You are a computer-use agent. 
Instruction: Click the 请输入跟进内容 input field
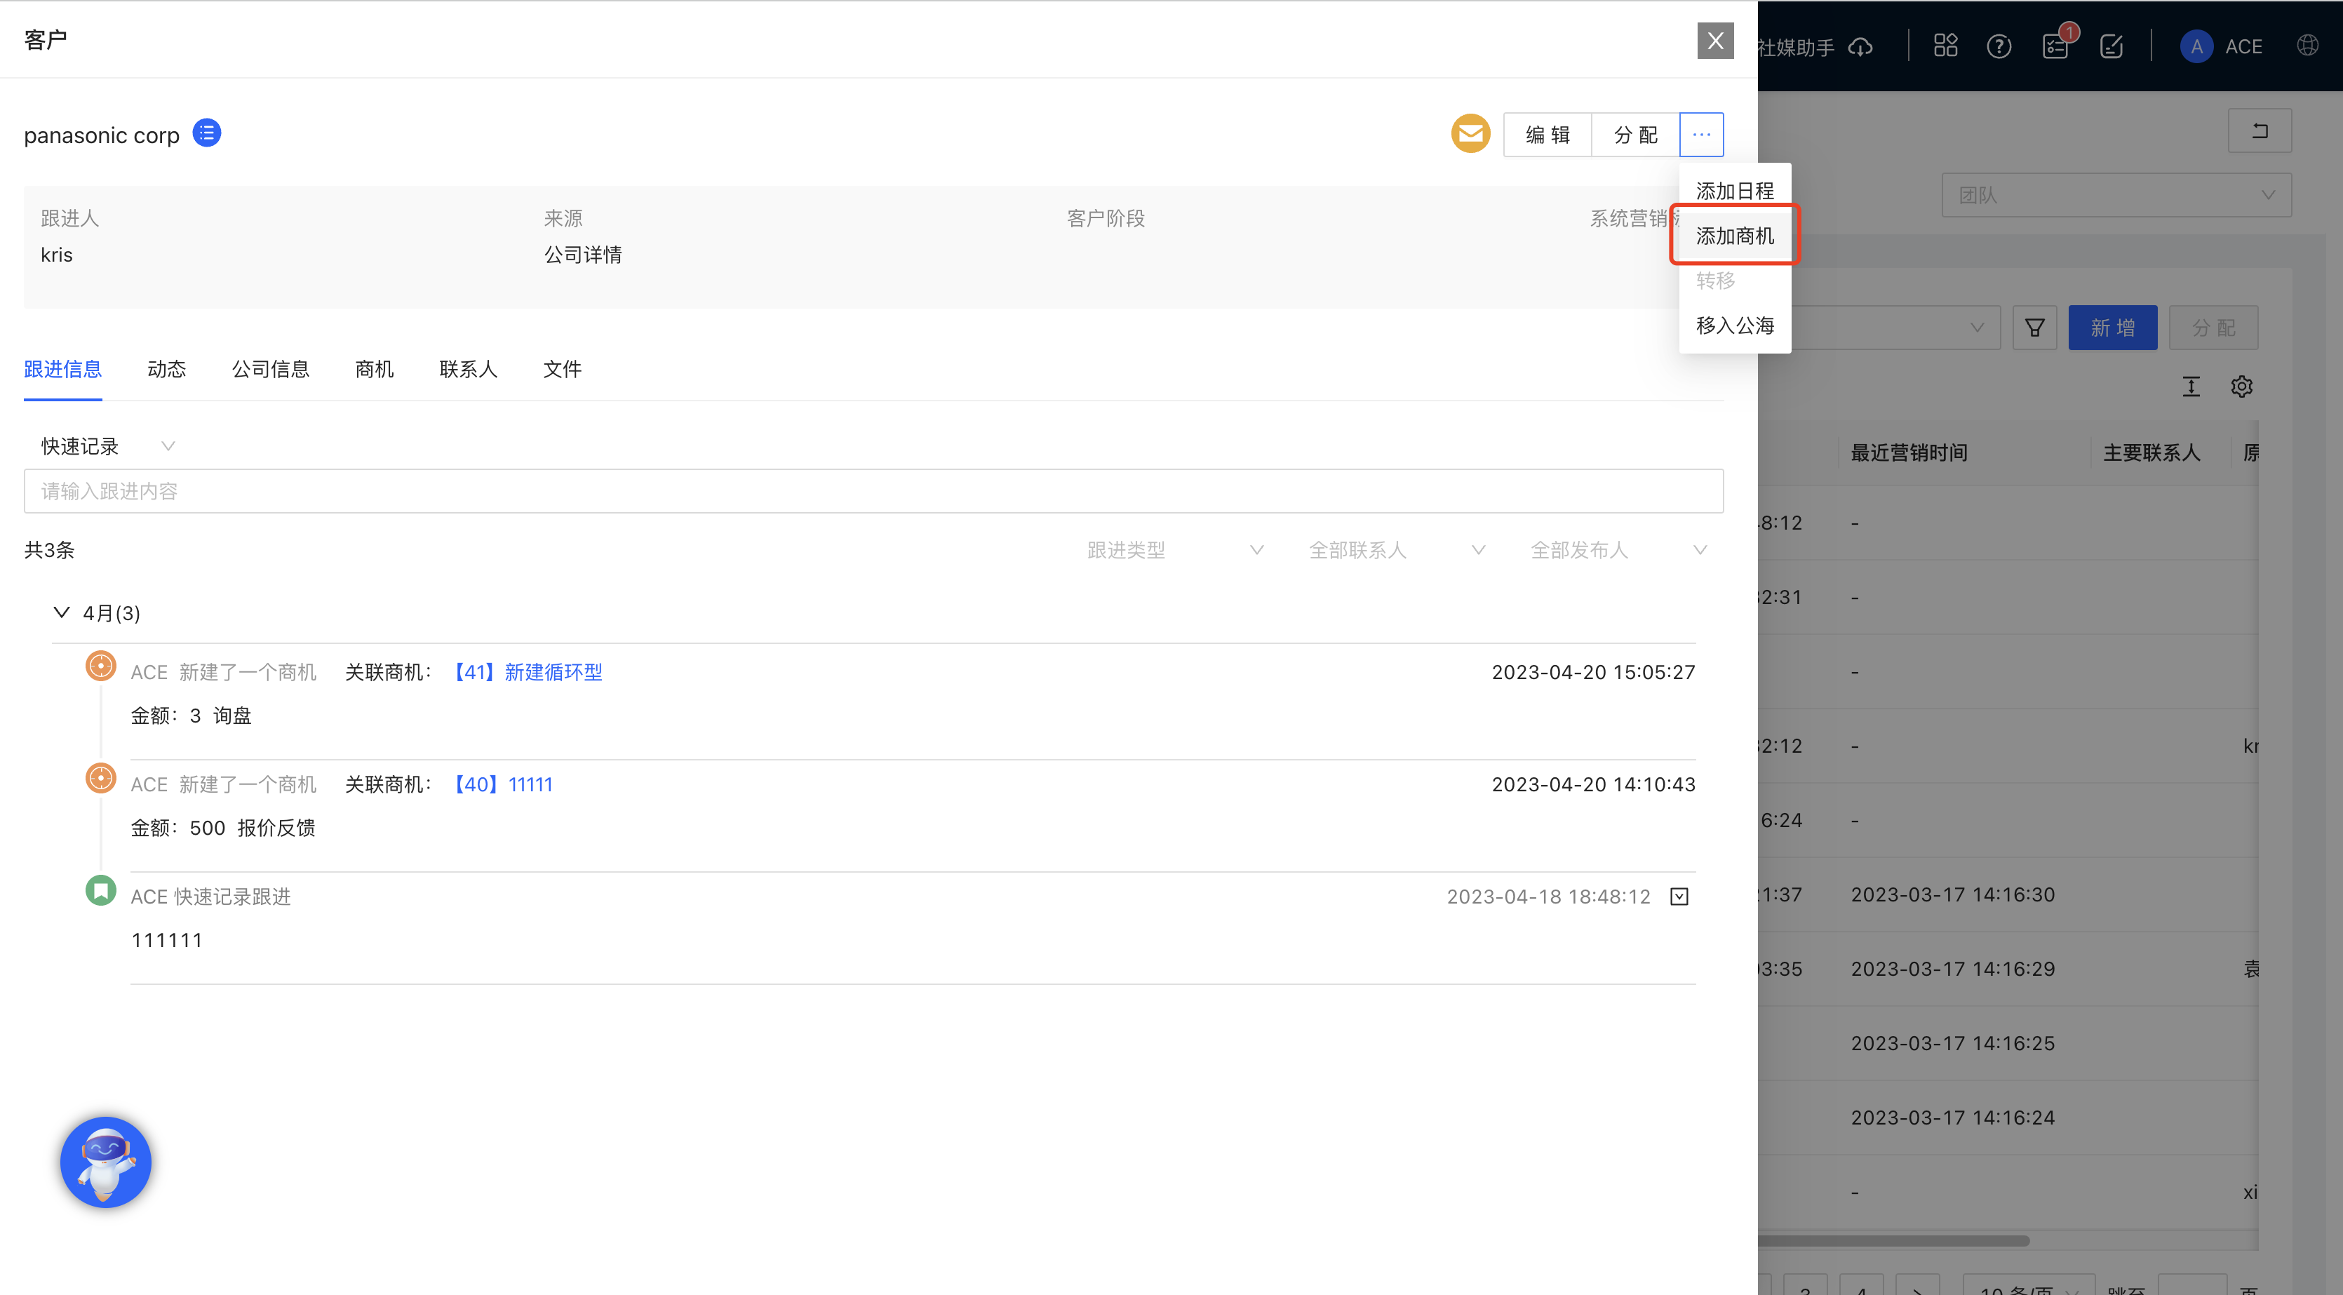click(x=873, y=491)
